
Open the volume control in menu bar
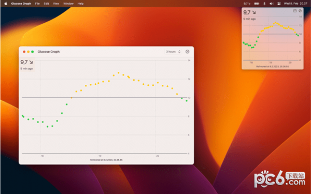click(x=272, y=4)
